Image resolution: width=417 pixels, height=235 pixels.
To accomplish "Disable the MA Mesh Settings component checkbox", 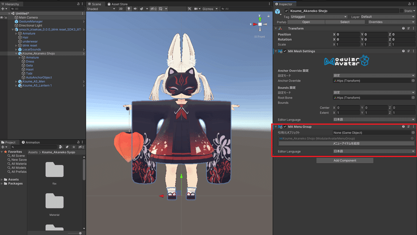I will [x=285, y=51].
